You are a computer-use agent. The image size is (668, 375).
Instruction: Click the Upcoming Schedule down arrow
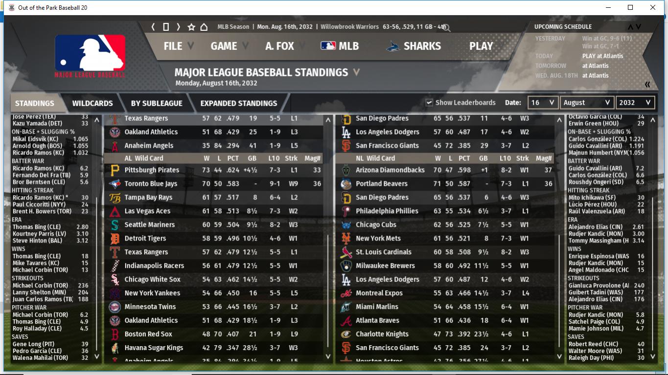click(638, 27)
